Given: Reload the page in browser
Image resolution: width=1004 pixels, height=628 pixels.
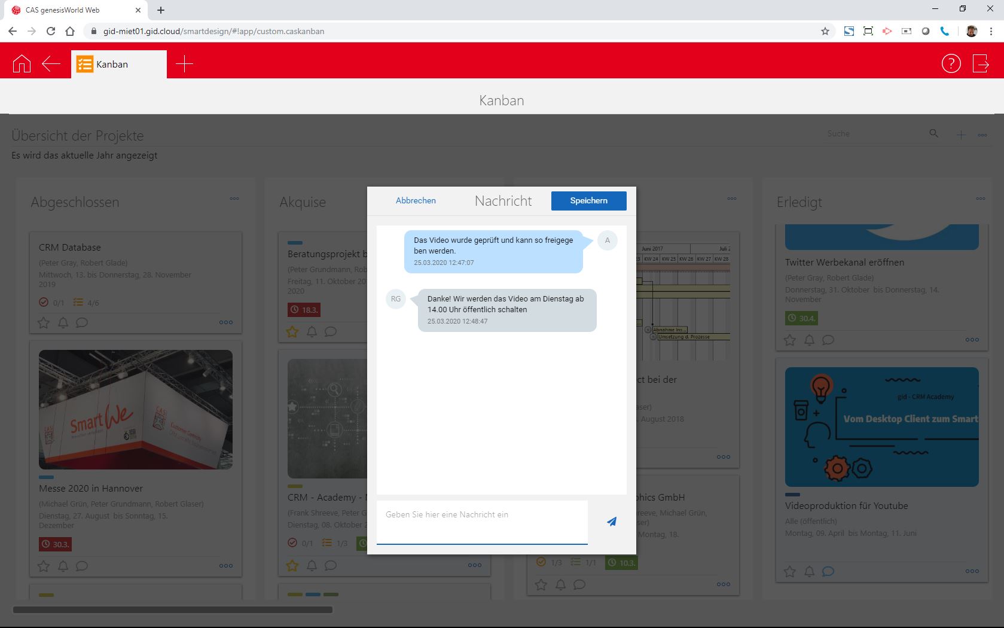Looking at the screenshot, I should coord(51,31).
